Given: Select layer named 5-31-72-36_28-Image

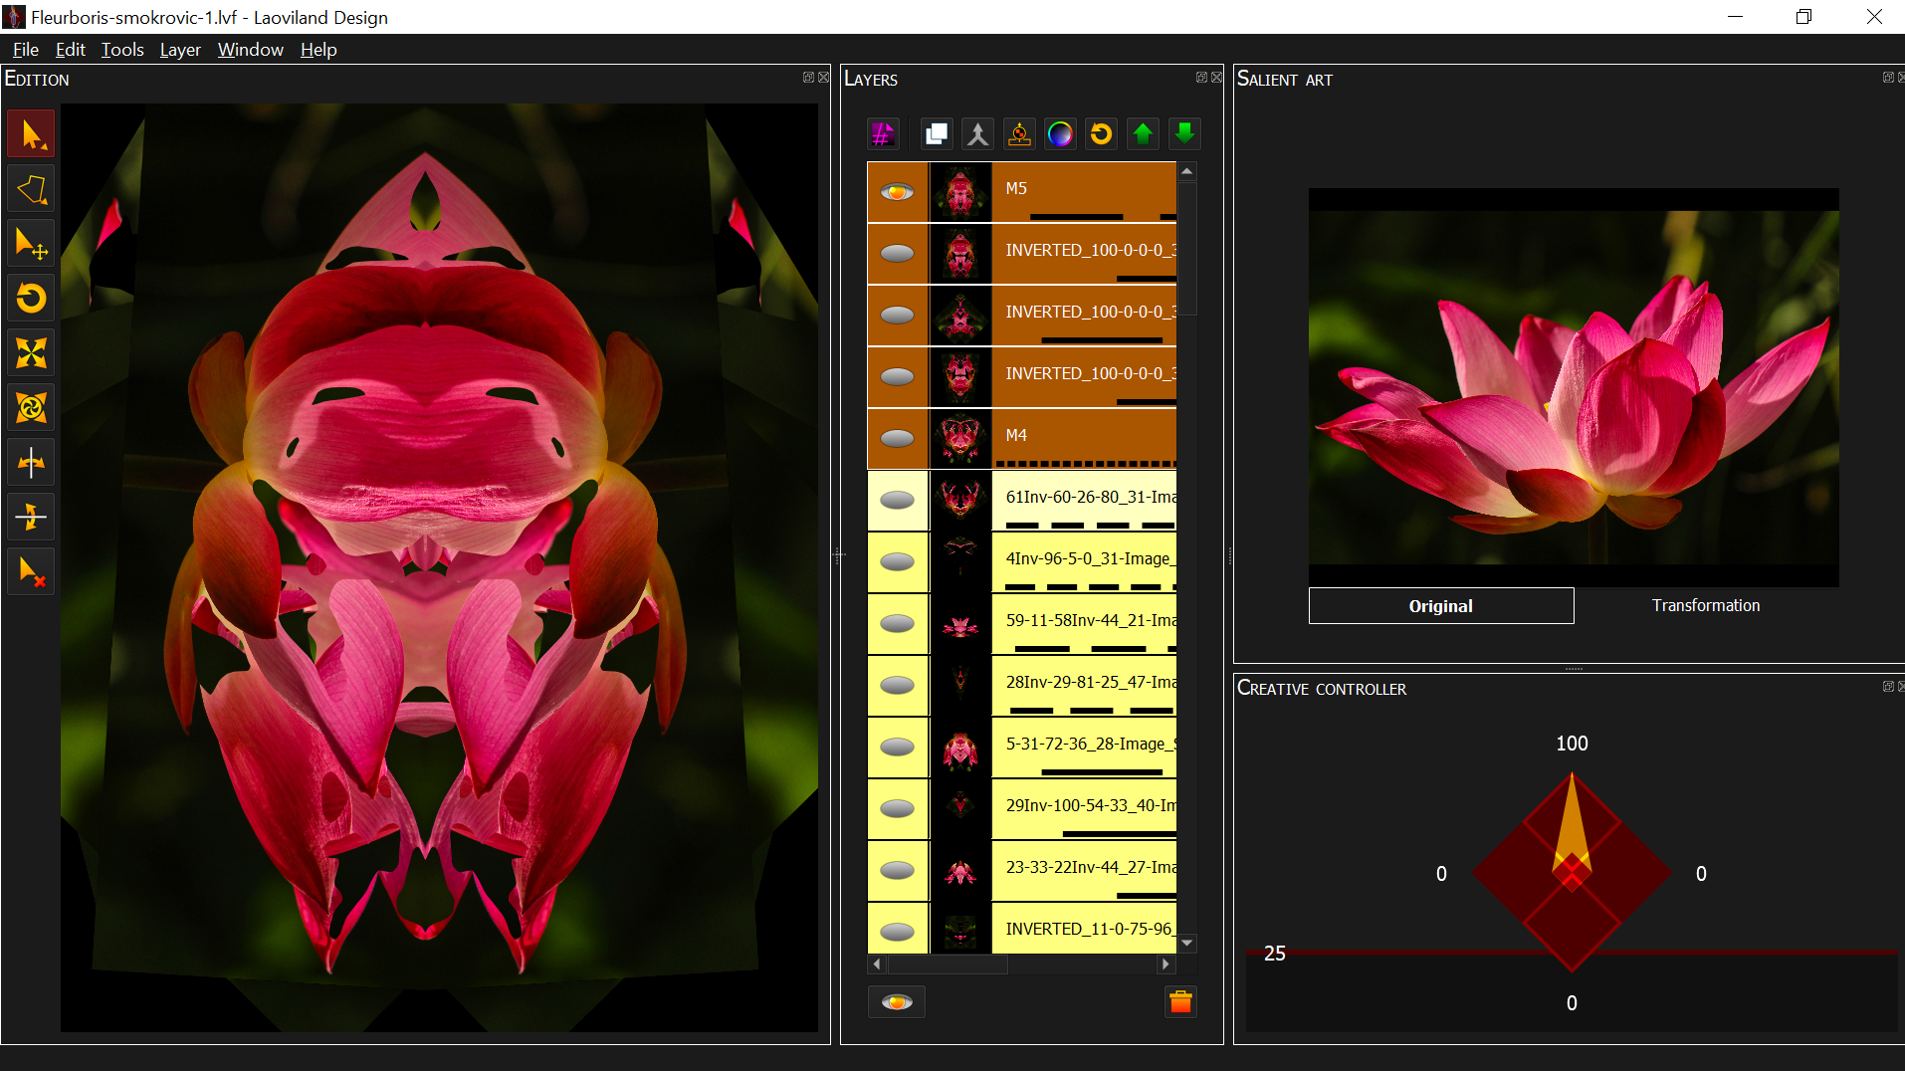Looking at the screenshot, I should 1085,747.
